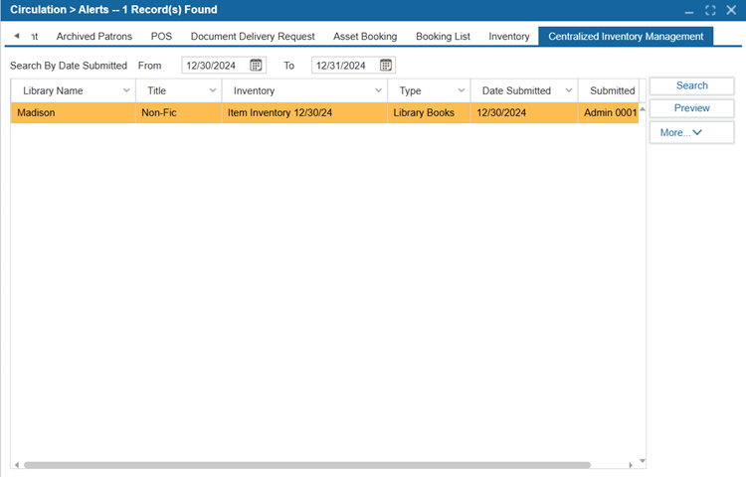Switch to the Inventory tab
746x477 pixels.
(508, 36)
